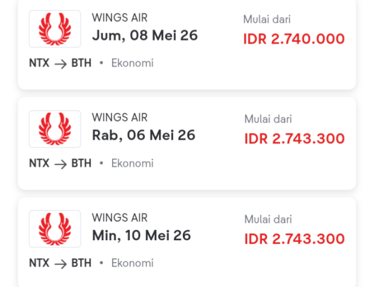Screen dimensions: 374x287
Task: Choose the IDR 2.743.300 fare on 10 Mei
Action: click(x=295, y=239)
